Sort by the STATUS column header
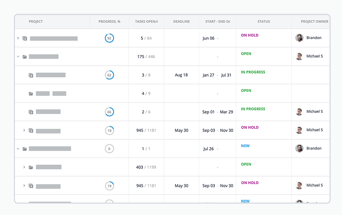This screenshot has width=342, height=215. pyautogui.click(x=264, y=22)
